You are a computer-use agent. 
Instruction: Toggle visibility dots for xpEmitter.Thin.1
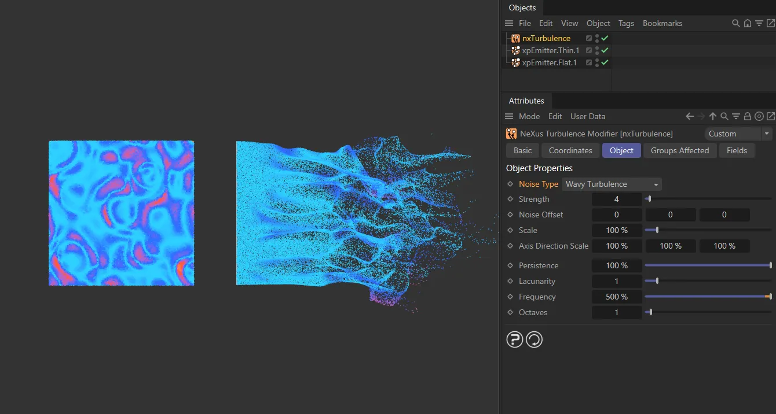pos(597,50)
